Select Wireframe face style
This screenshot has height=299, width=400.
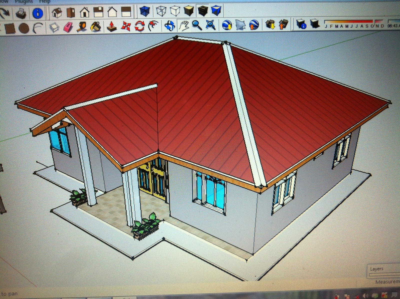click(161, 11)
